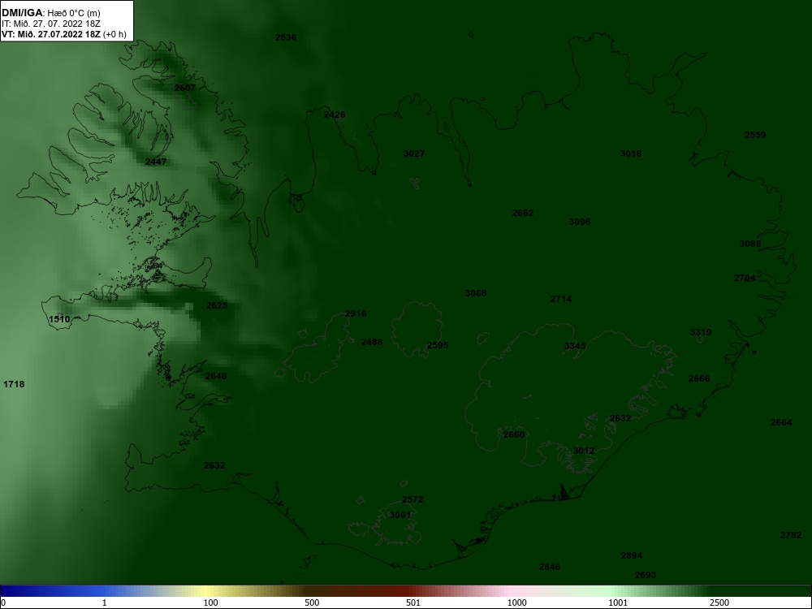Viewport: 812px width, 609px height.
Task: Click the VT valid time line
Action: 63,35
